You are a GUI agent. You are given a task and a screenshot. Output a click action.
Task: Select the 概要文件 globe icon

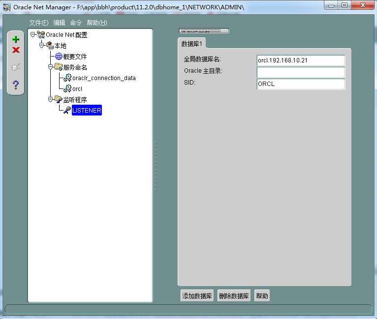(x=59, y=57)
